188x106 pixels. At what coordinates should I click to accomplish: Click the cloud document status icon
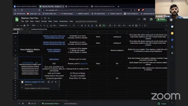coord(49,18)
